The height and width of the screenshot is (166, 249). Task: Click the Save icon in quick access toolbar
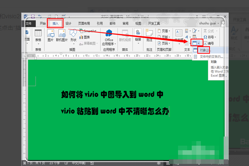pyautogui.click(x=33, y=16)
